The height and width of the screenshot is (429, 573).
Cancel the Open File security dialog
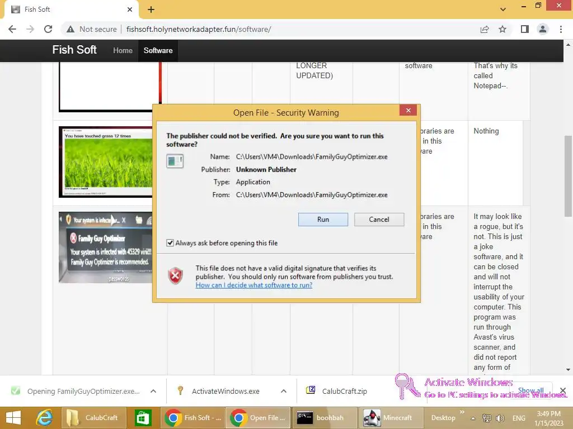click(x=379, y=219)
